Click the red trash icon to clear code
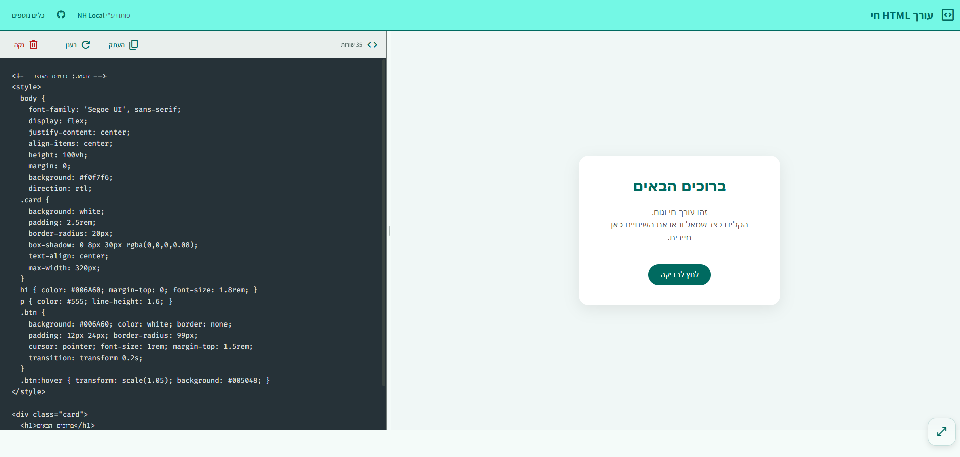This screenshot has width=960, height=457. point(34,45)
